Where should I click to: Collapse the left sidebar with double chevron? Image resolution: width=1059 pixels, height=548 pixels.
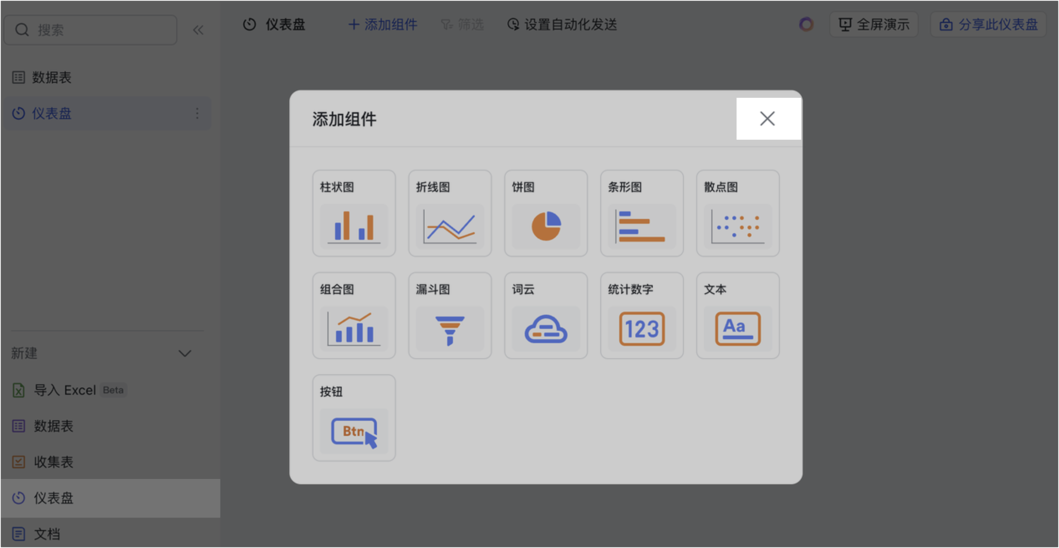pyautogui.click(x=198, y=30)
